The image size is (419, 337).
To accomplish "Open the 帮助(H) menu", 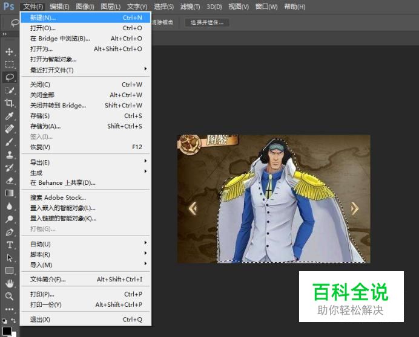I will point(294,7).
